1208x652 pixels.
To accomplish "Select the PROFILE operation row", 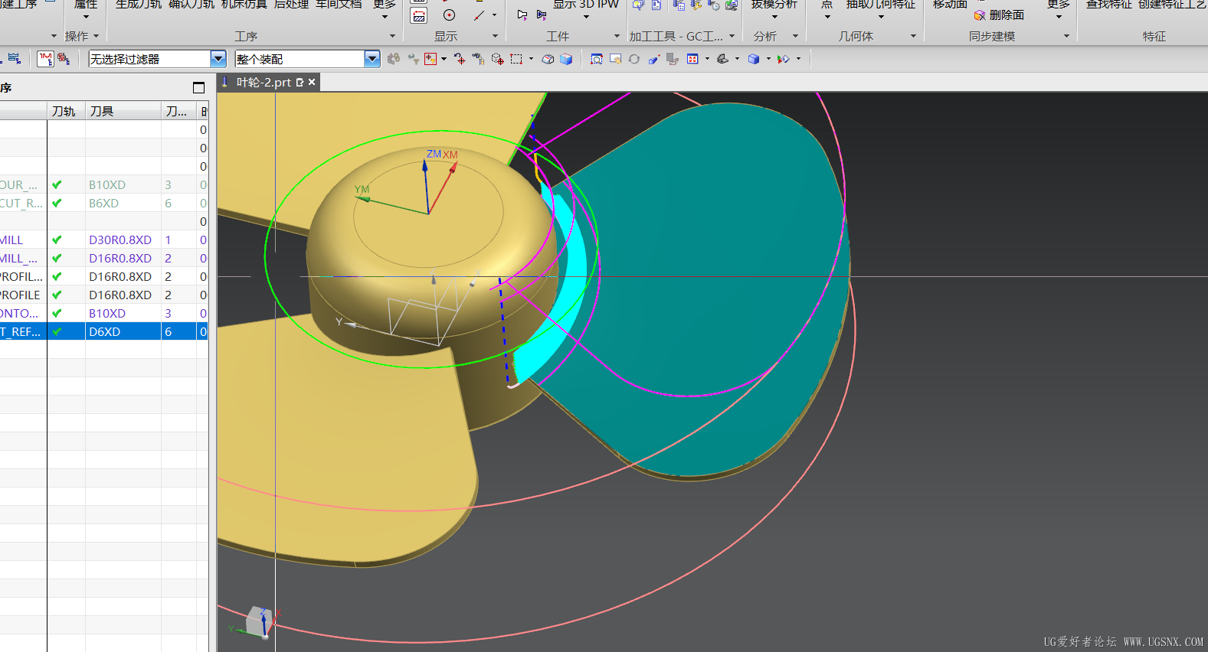I will [21, 295].
